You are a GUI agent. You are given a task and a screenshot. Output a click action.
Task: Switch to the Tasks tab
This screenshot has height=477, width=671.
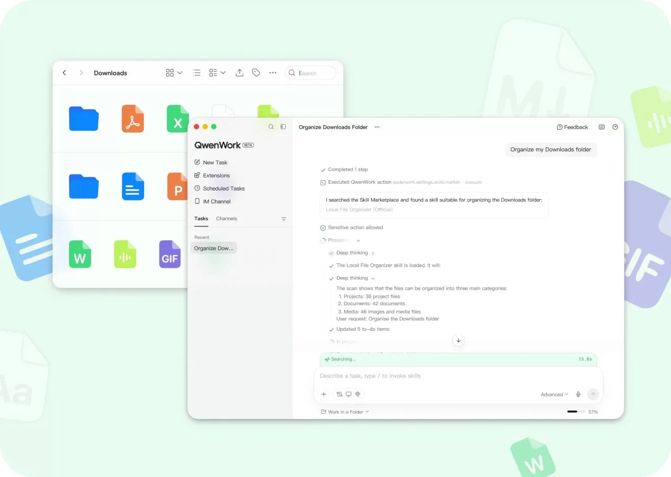pos(201,218)
